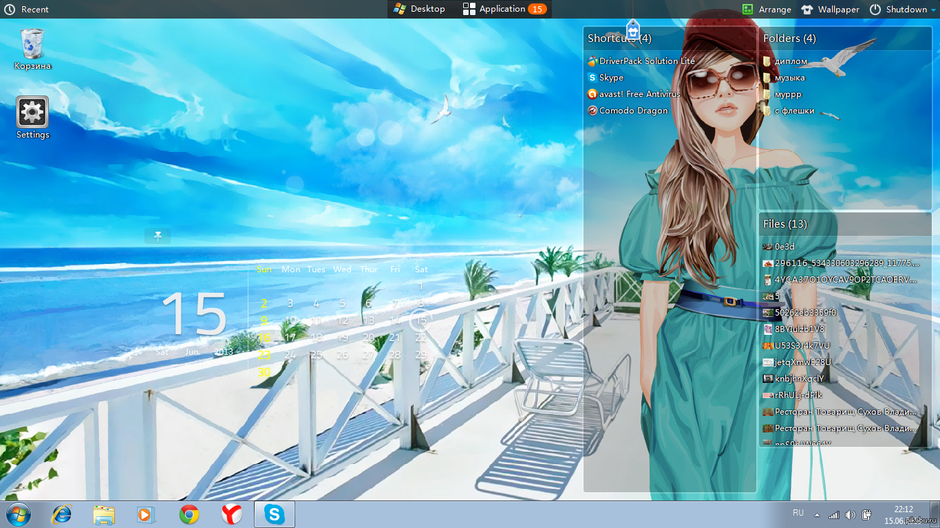Click the Windows Start button

[19, 514]
